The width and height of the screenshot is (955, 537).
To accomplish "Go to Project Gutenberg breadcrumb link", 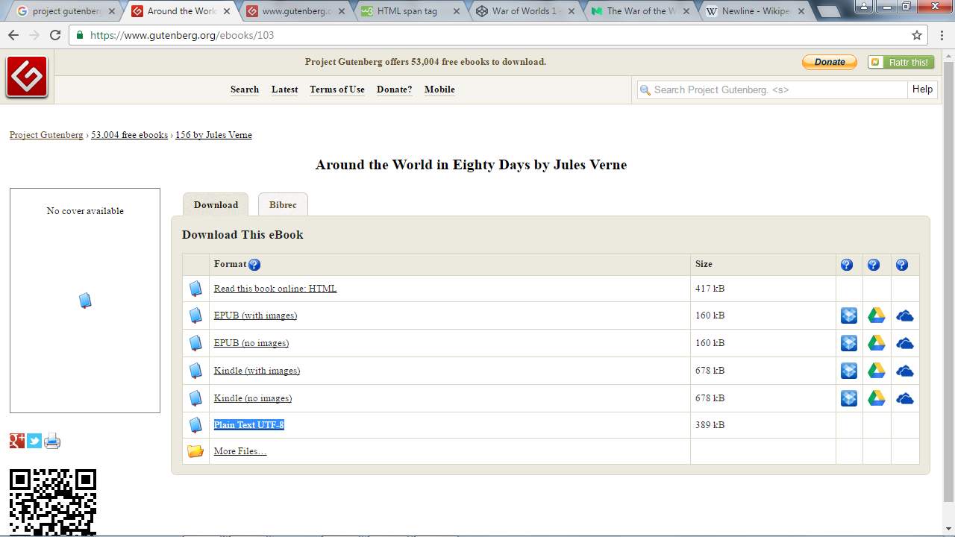I will pyautogui.click(x=46, y=135).
